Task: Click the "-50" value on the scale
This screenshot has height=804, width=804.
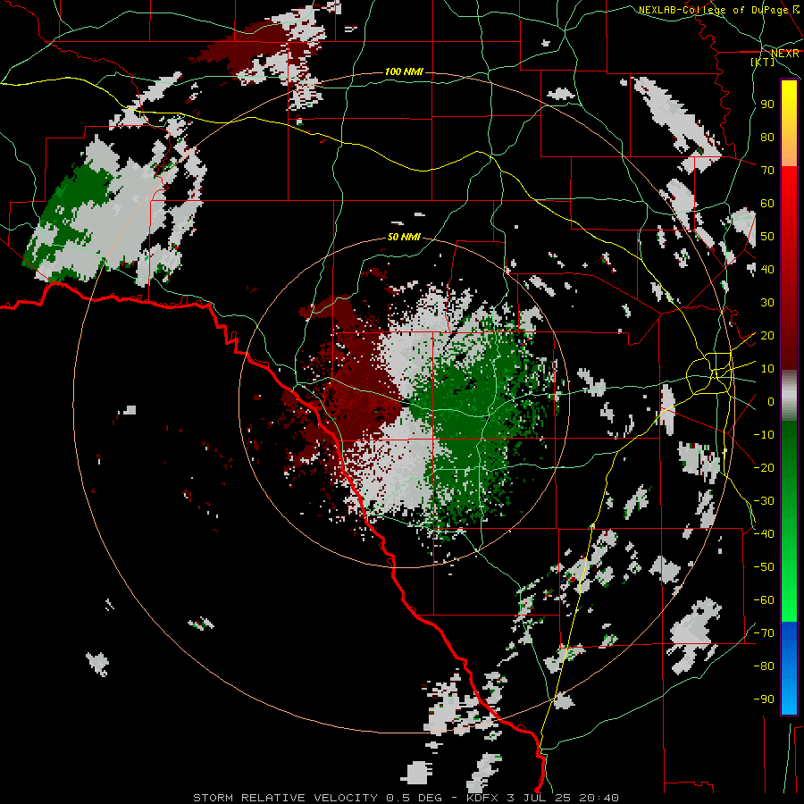Action: point(764,567)
